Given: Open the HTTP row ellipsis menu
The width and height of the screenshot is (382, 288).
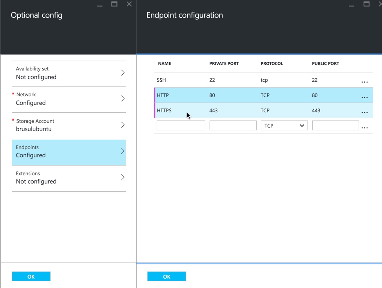Looking at the screenshot, I should pyautogui.click(x=364, y=97).
